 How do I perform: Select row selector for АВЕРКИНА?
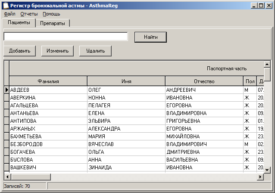6,97
